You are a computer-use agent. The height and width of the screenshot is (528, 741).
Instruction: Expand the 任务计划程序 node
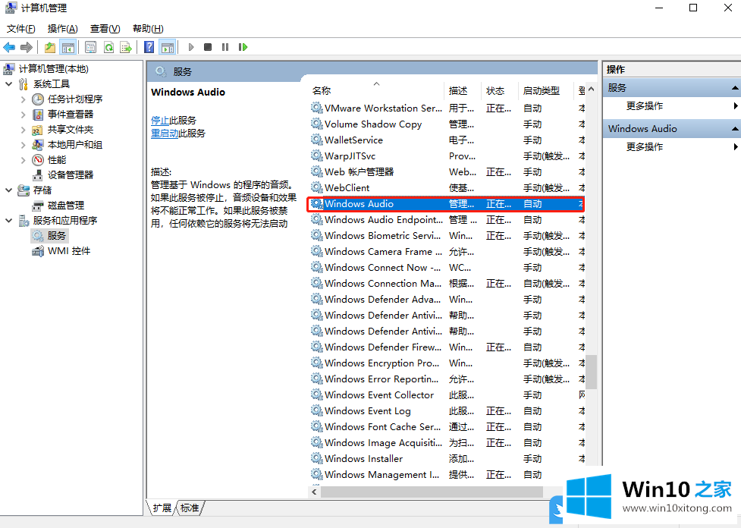[24, 99]
